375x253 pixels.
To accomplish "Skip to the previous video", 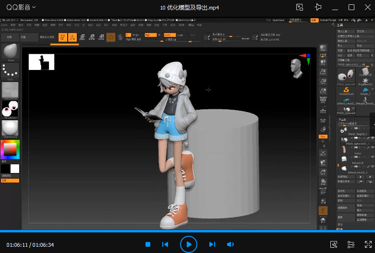I will [x=165, y=244].
